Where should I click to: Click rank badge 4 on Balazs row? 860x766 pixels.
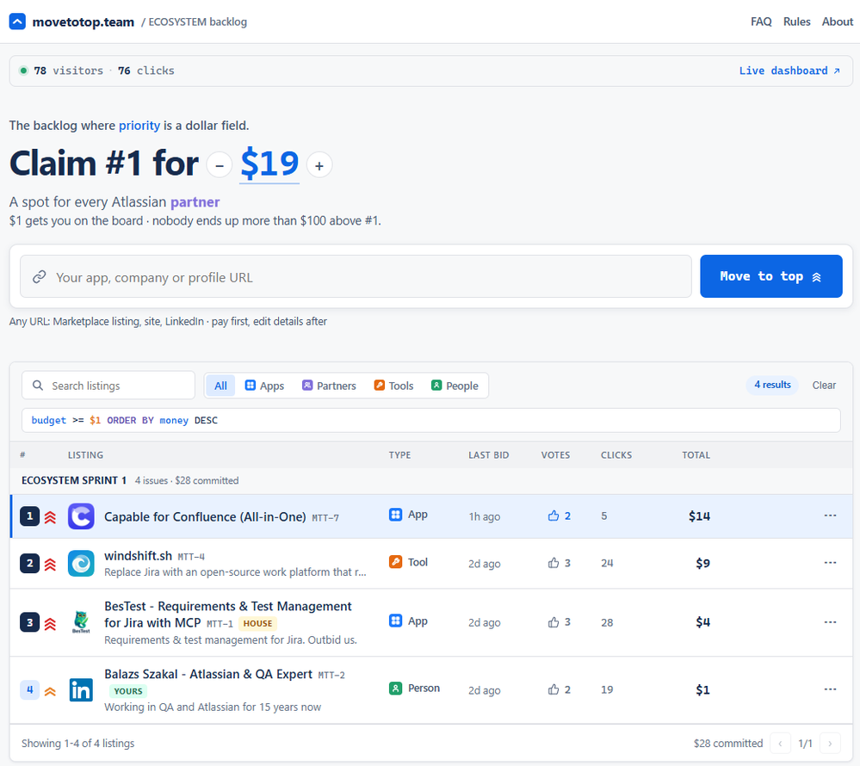click(x=29, y=689)
